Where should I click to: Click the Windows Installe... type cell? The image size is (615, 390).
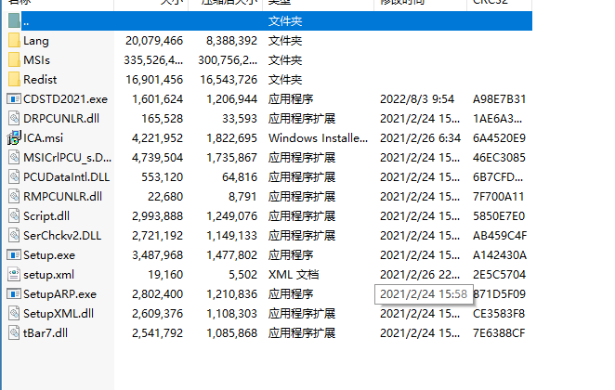[318, 138]
